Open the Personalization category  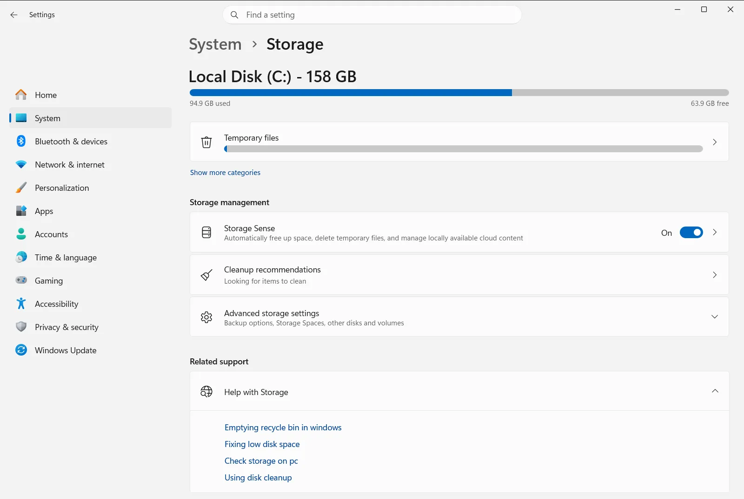tap(91, 188)
